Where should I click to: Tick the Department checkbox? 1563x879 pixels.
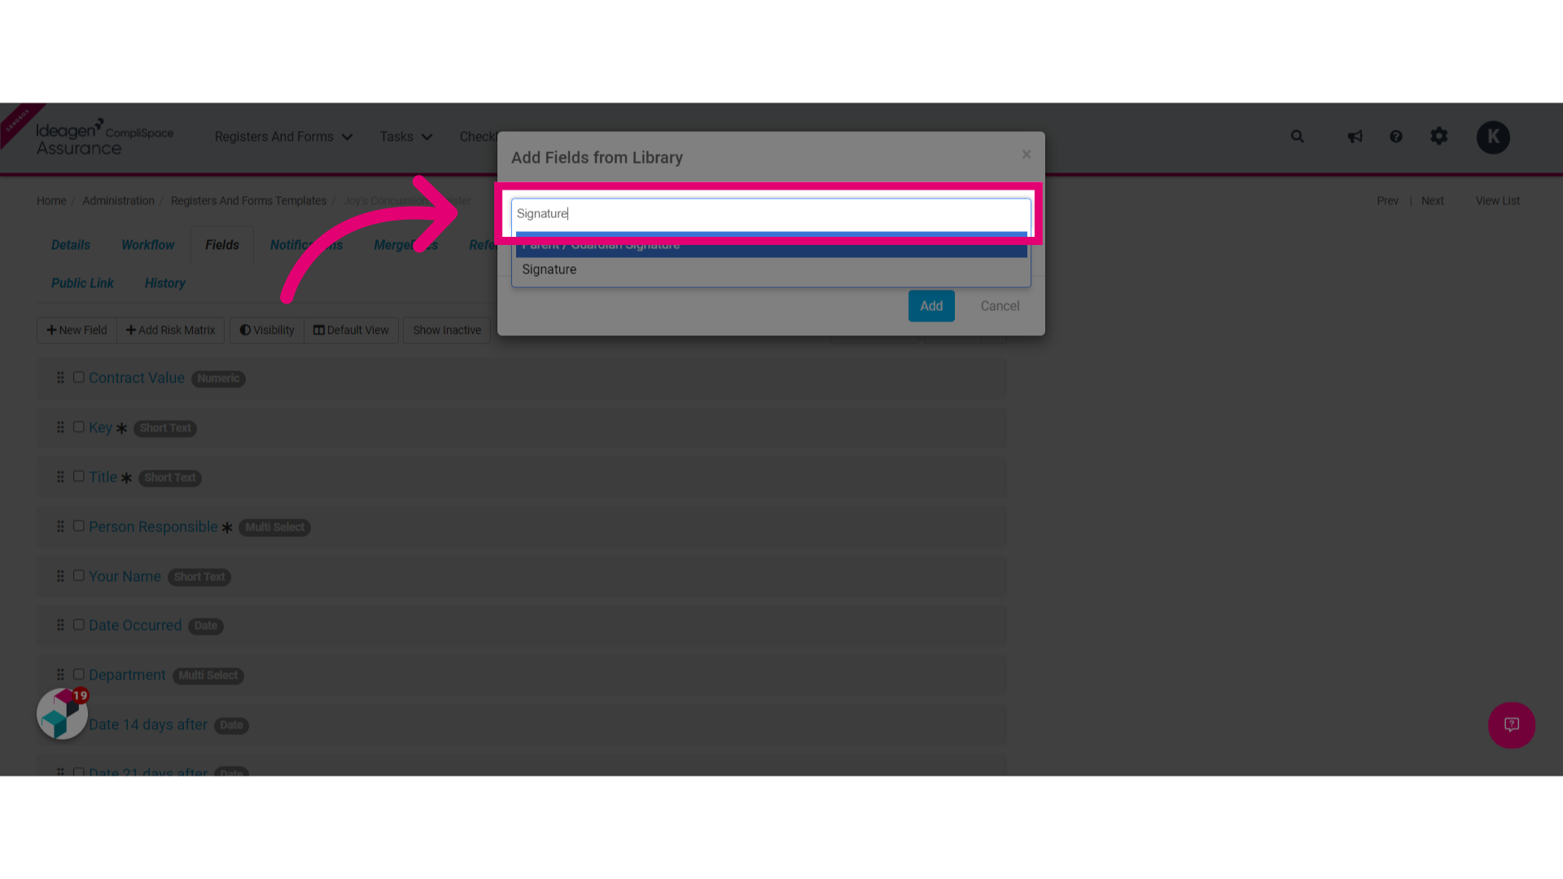[79, 674]
